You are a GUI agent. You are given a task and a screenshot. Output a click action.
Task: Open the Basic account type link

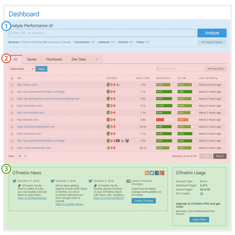[x=204, y=181]
